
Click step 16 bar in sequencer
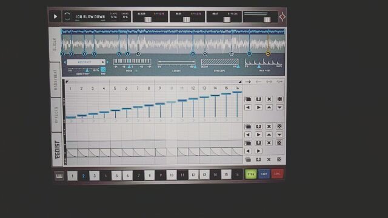pos(237,104)
